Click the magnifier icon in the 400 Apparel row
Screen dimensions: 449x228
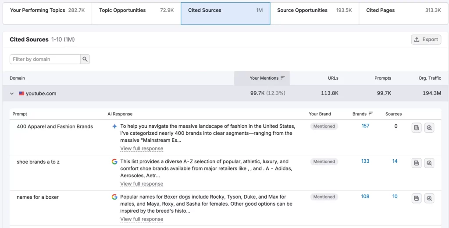(429, 128)
